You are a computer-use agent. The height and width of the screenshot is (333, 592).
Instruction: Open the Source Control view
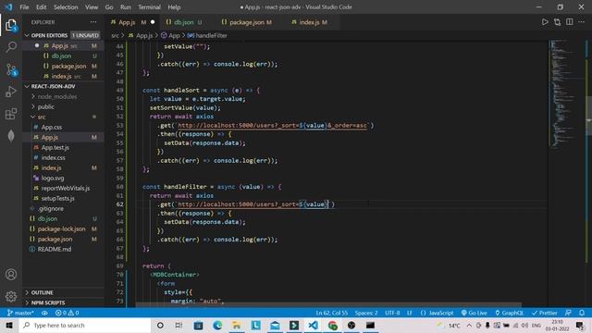tap(11, 70)
